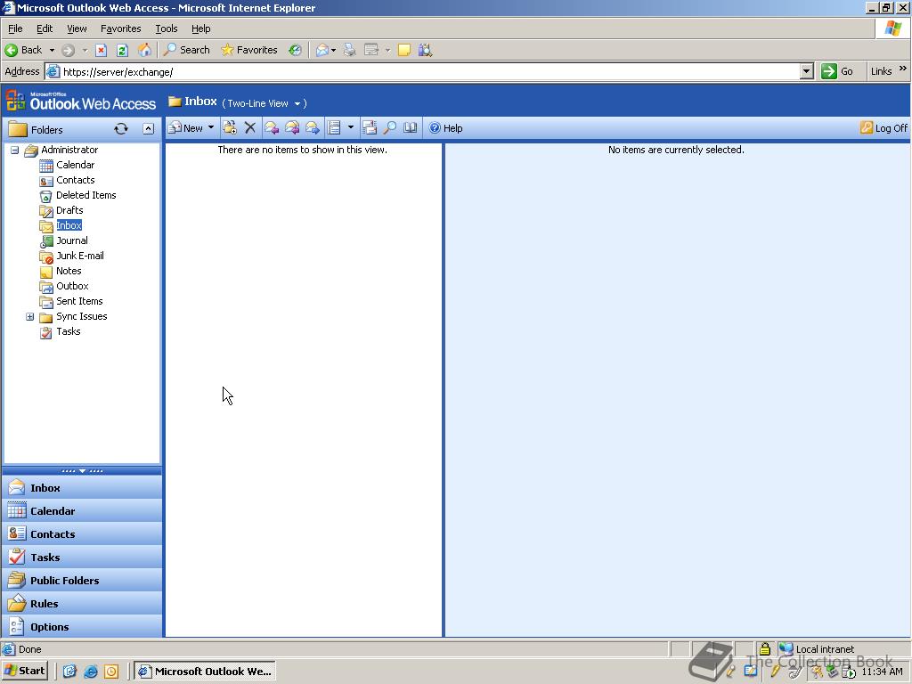Click the Reply to All icon
The width and height of the screenshot is (912, 684).
[x=292, y=128]
